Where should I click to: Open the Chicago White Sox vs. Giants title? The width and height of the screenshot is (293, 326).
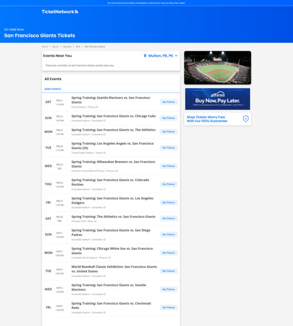(112, 251)
